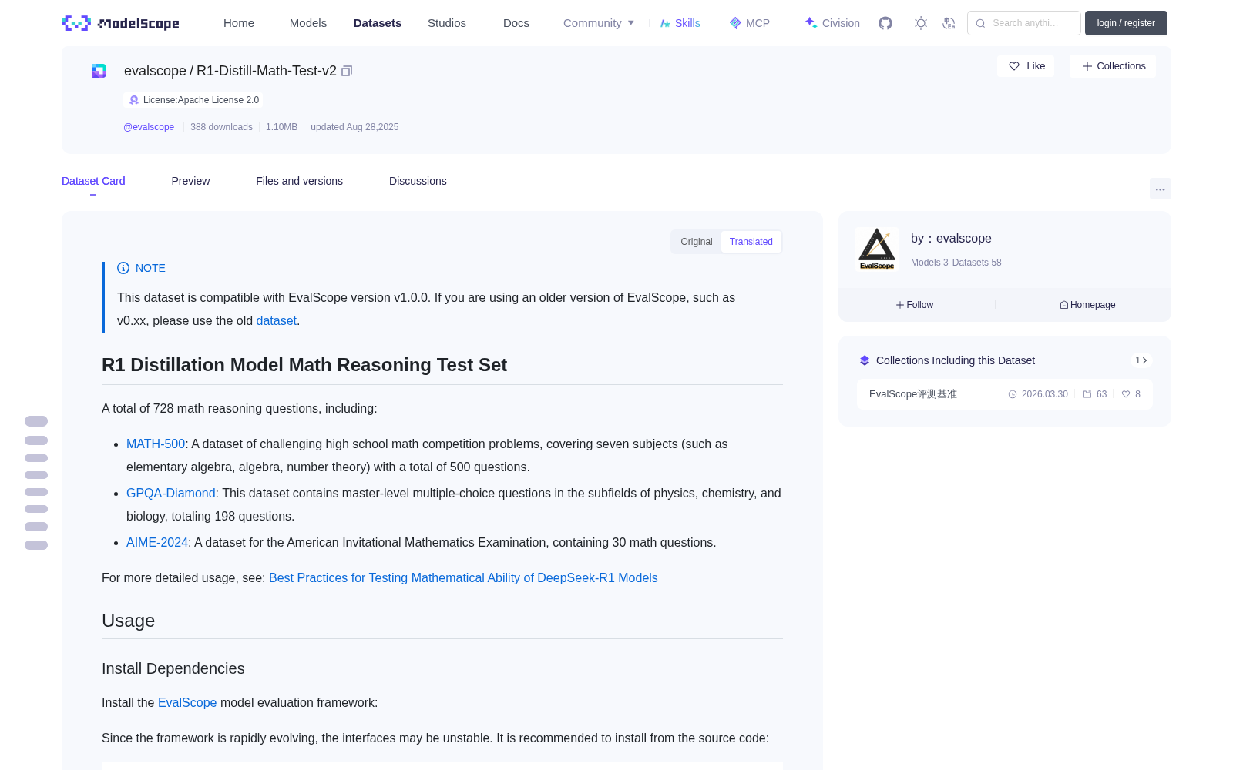Select the Dataset Card tab

point(93,181)
